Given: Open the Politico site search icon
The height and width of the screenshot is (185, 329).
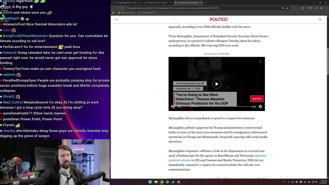Looking at the screenshot, I should 320,19.
